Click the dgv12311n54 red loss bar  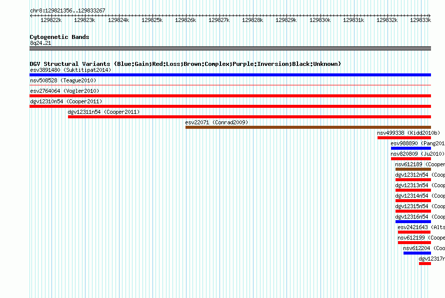pos(249,117)
